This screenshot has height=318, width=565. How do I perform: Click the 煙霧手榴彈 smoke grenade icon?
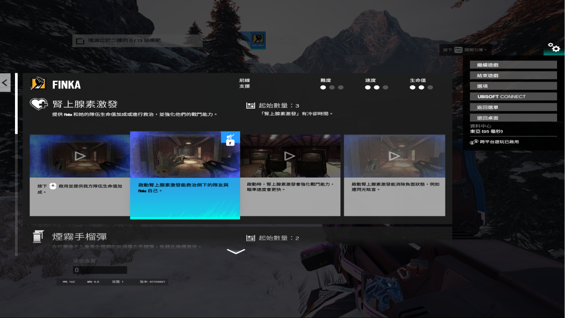[39, 237]
